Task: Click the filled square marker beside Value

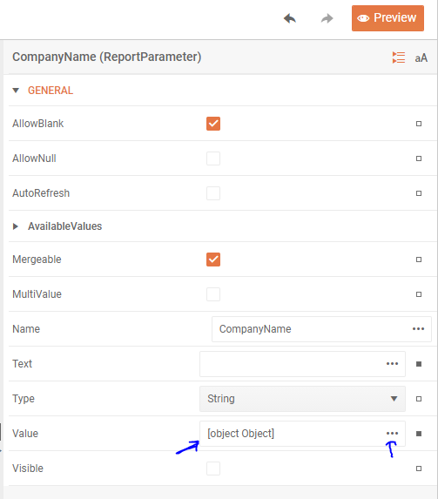Action: [419, 434]
